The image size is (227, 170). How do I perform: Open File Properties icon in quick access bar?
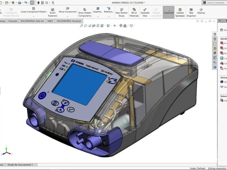pyautogui.click(x=43, y=3)
